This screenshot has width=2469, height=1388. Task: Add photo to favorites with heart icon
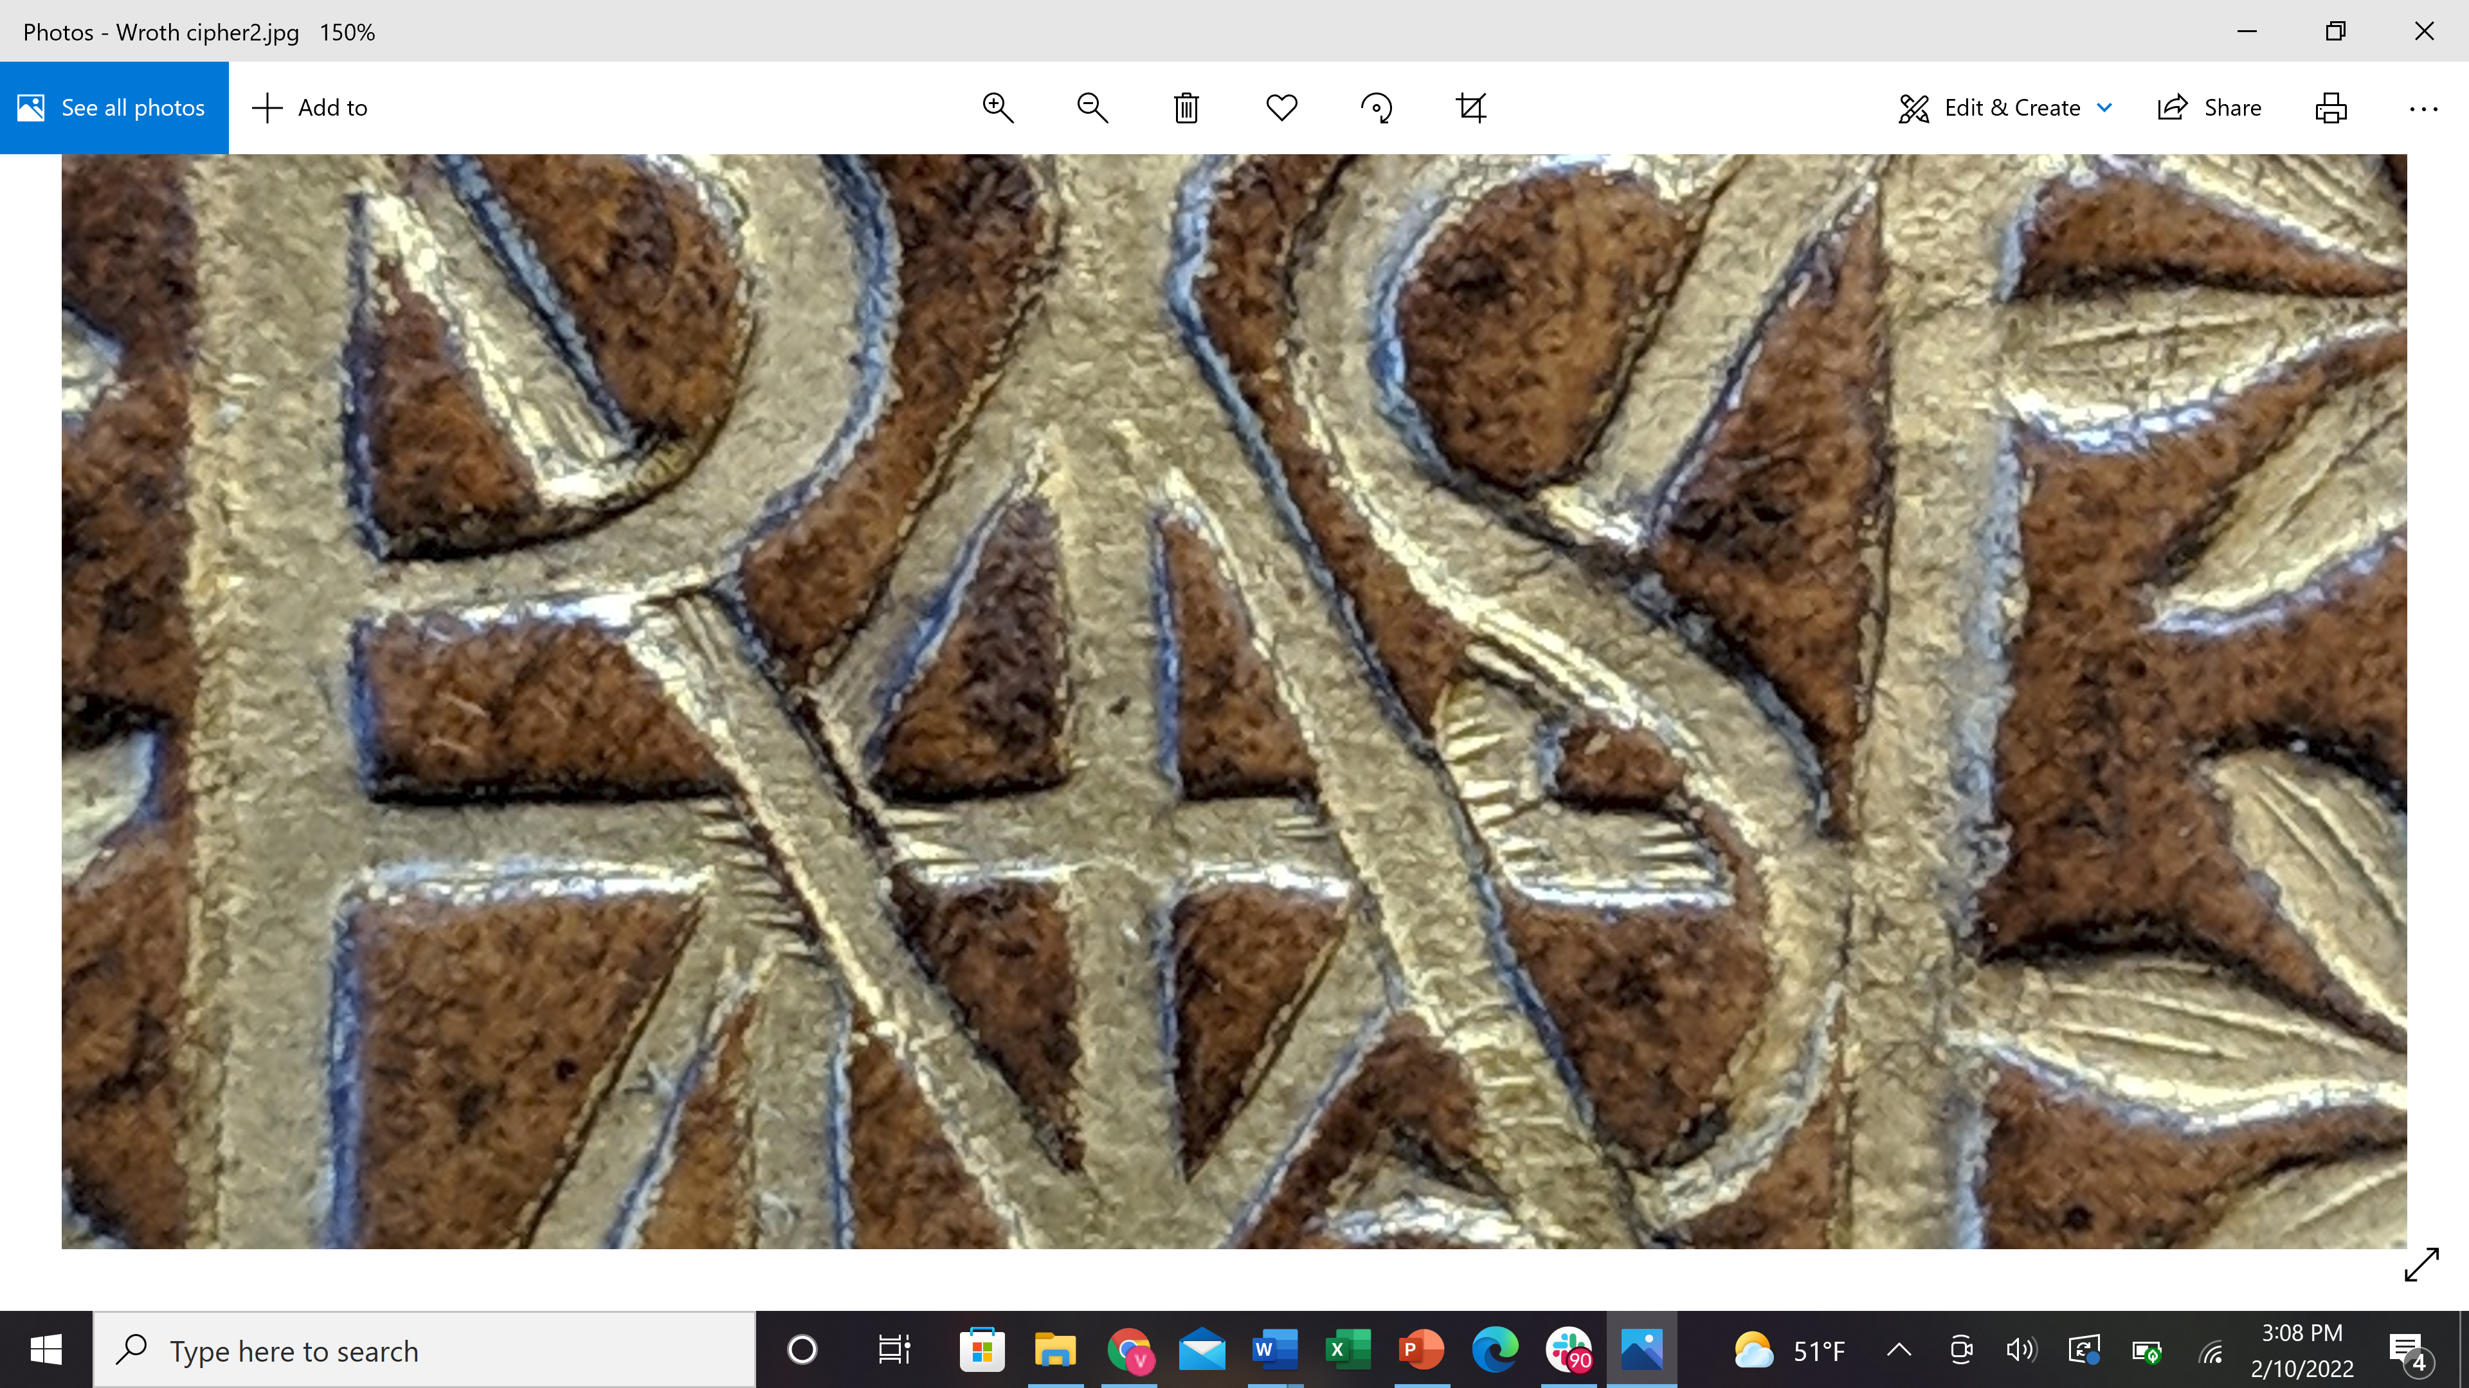[1281, 107]
